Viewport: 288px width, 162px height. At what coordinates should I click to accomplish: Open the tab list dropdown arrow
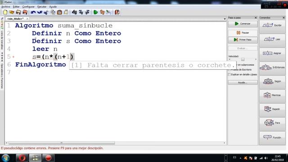tap(225, 19)
